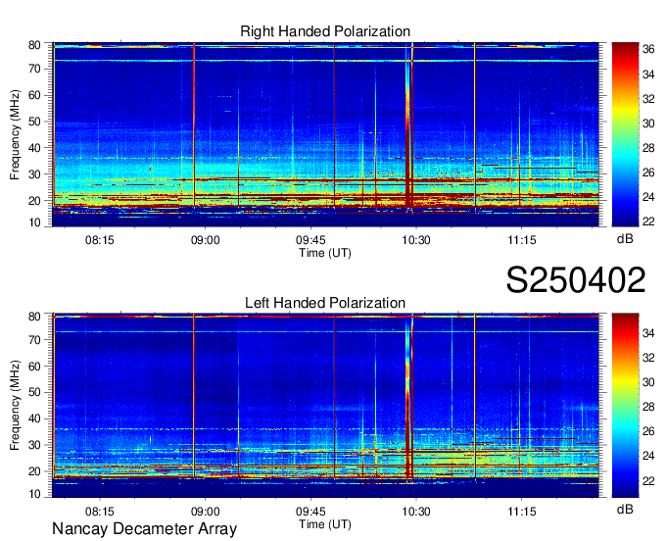
Task: Click the 08:15 tick under left-handed plot
Action: (100, 512)
